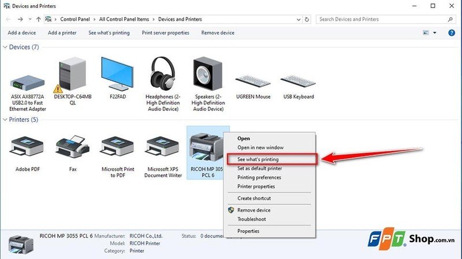462x259 pixels.
Task: Select the USB Keyboard device icon
Action: pyautogui.click(x=298, y=81)
